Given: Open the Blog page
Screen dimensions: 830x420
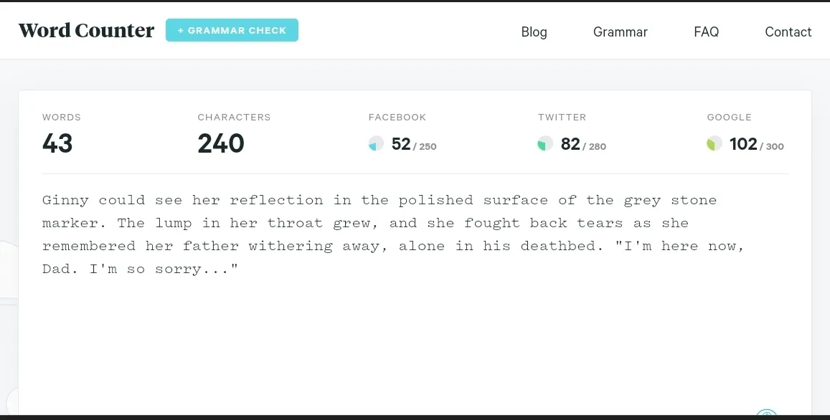Looking at the screenshot, I should 534,32.
